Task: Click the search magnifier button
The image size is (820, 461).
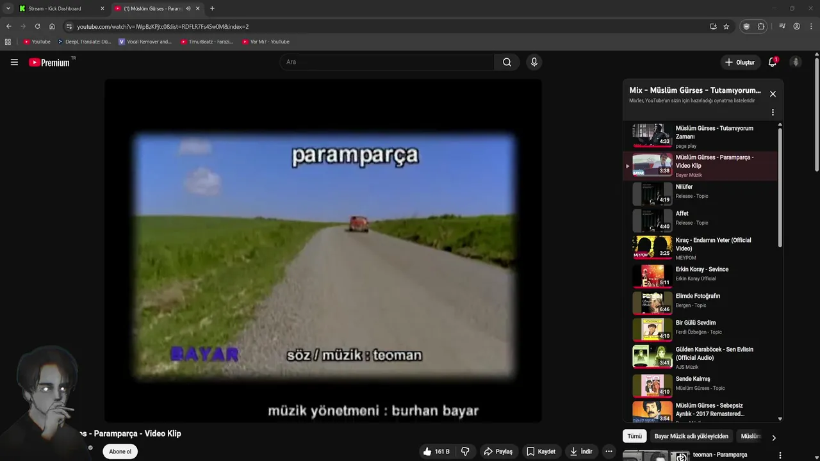Action: (x=507, y=62)
